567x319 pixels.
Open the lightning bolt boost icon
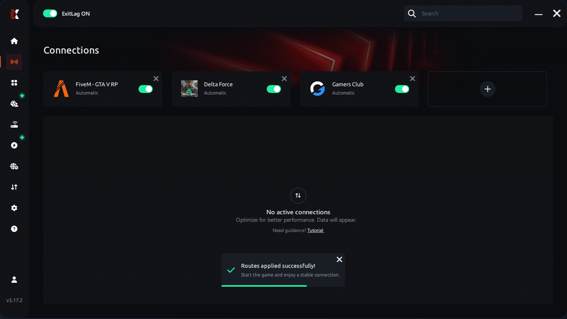(14, 145)
